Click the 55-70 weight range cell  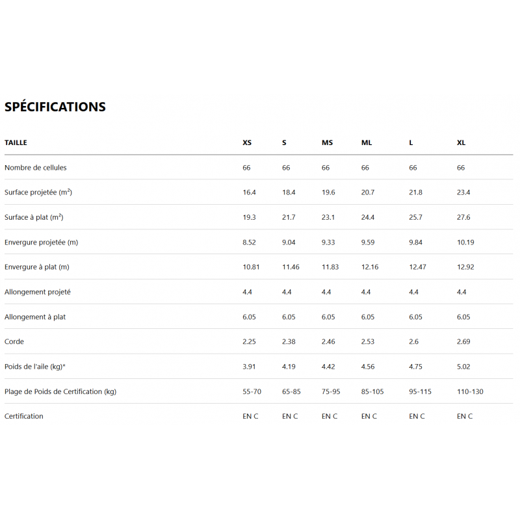click(252, 391)
